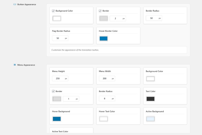Screen dimensions: 202x135
Task: Click the Active Text Color label
Action: pyautogui.click(x=60, y=131)
